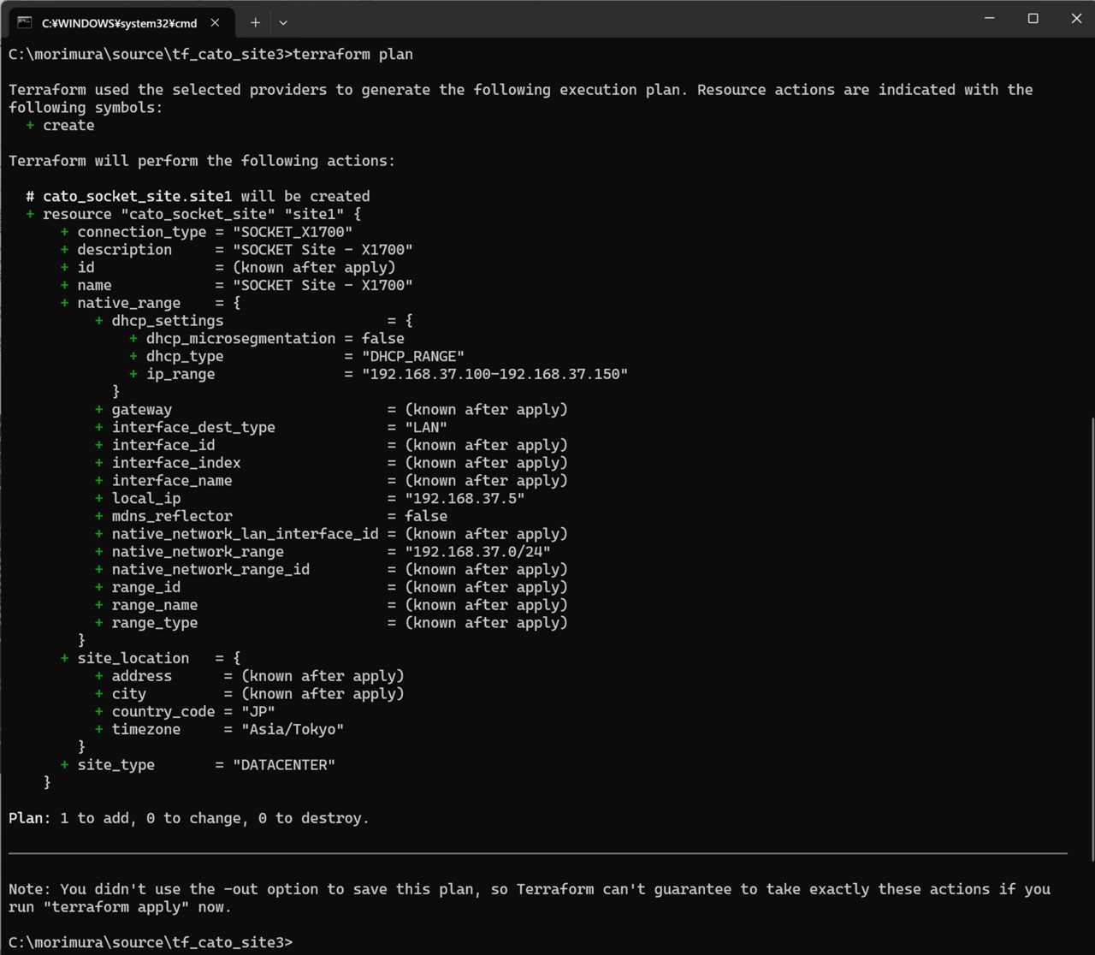1095x955 pixels.
Task: Click the "SOCKET_X1700" connection_type value
Action: coord(293,232)
